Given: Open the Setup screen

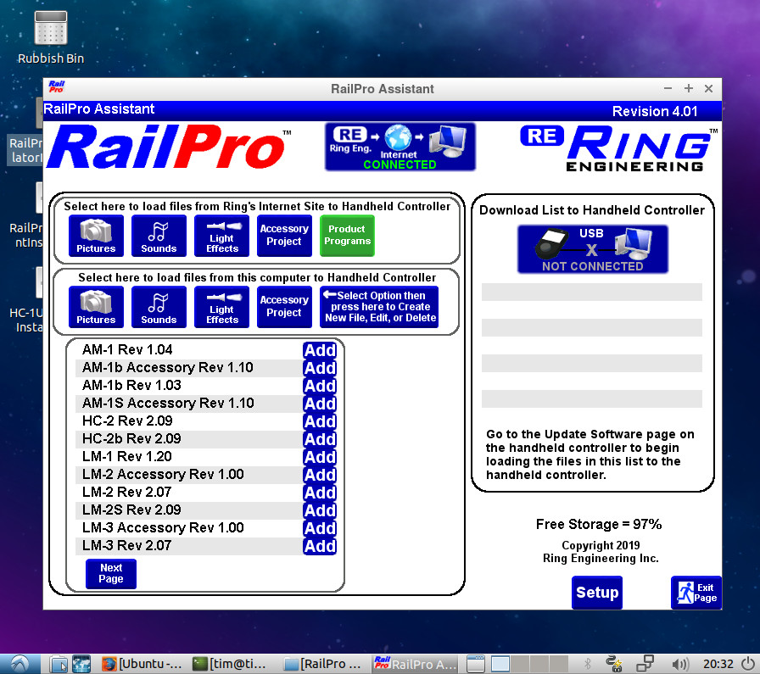Looking at the screenshot, I should pyautogui.click(x=596, y=593).
